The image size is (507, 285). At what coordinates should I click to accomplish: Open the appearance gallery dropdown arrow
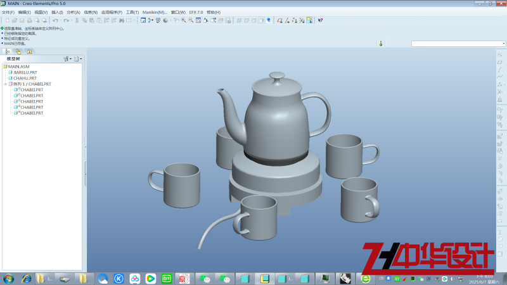170,20
